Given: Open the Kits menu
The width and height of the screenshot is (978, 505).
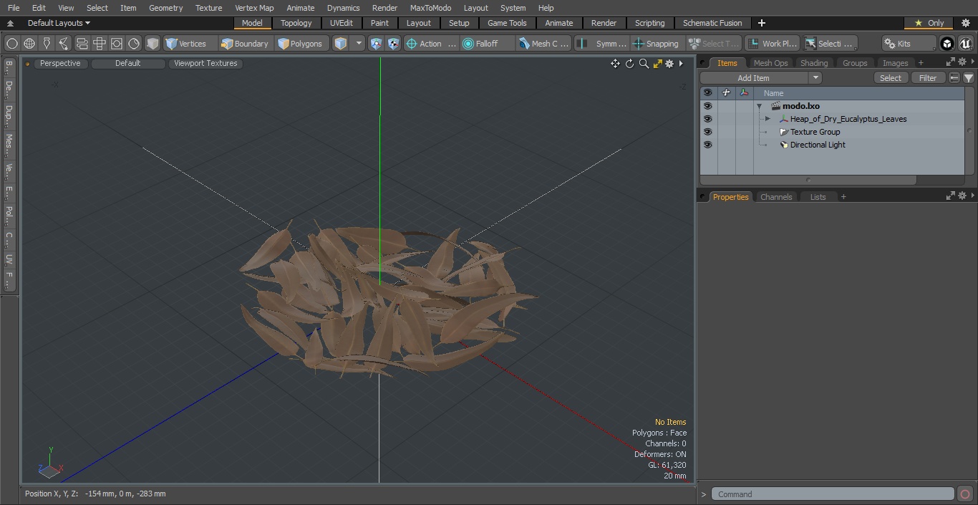Looking at the screenshot, I should (x=908, y=44).
